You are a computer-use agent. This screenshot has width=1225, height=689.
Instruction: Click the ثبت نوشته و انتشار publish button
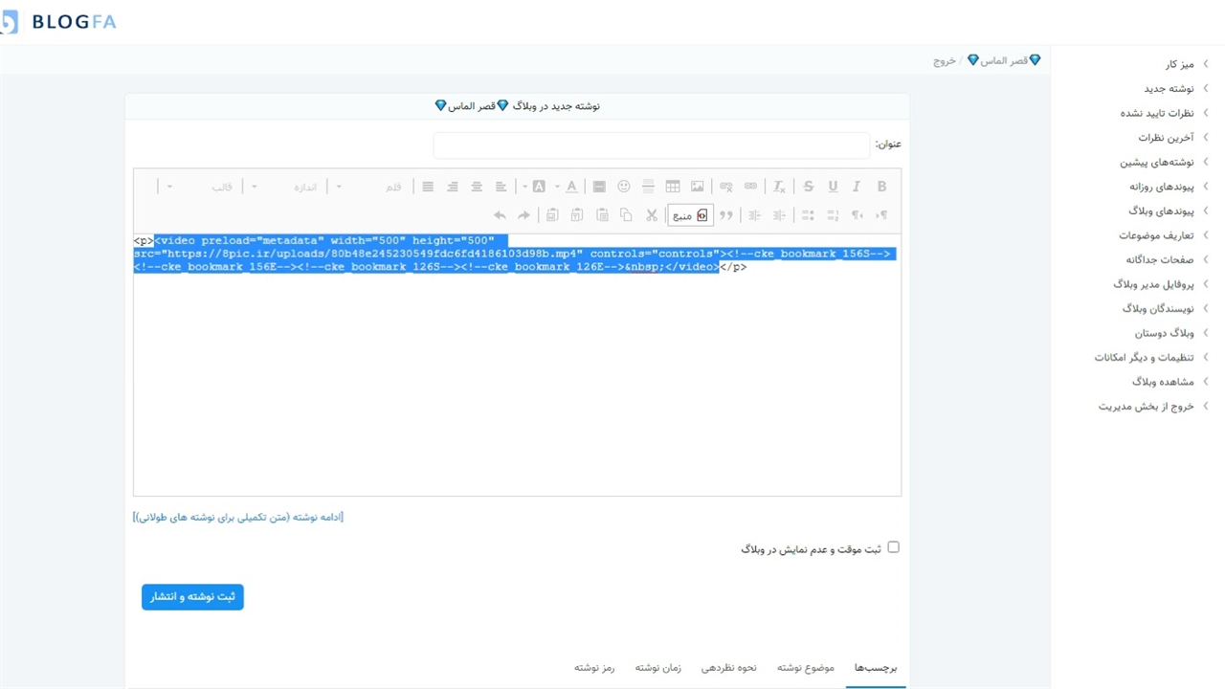[x=192, y=597]
